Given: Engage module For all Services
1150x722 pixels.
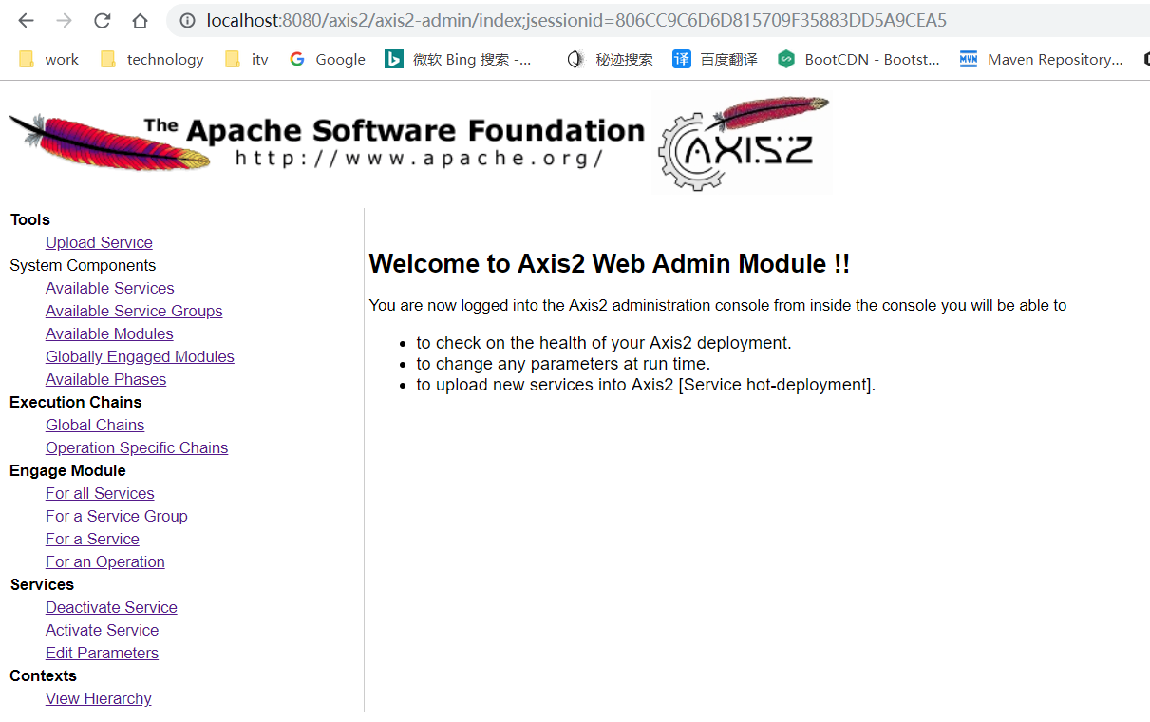Looking at the screenshot, I should (100, 493).
